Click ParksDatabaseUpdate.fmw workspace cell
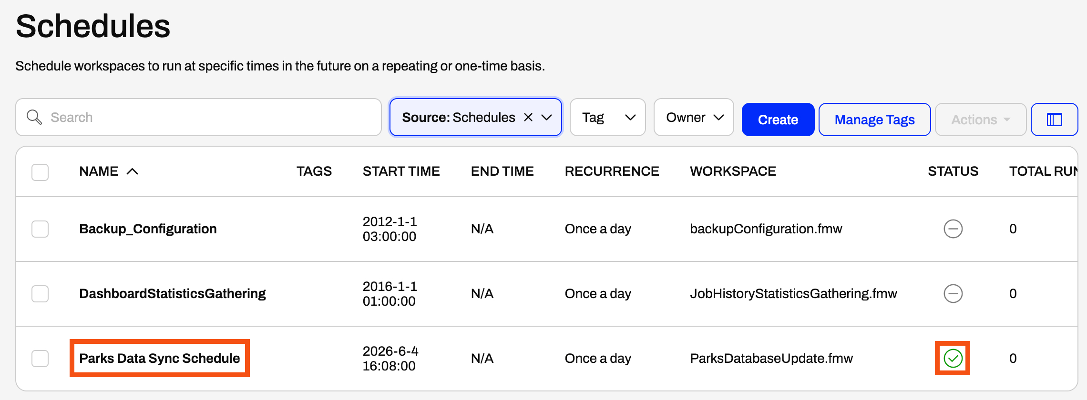 pos(771,359)
